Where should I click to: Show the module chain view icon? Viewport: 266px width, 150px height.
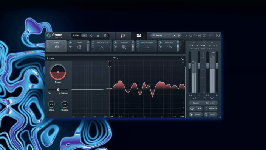139,36
